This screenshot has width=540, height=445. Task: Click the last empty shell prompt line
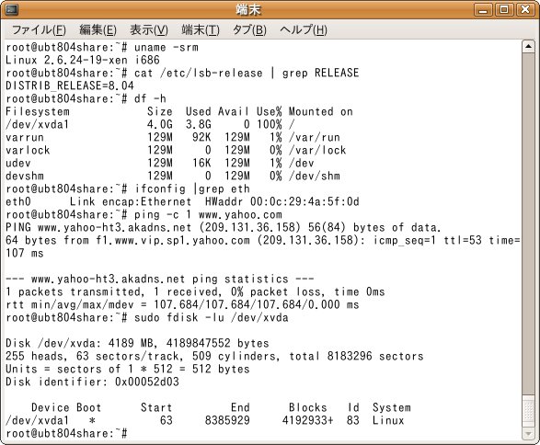click(66, 433)
